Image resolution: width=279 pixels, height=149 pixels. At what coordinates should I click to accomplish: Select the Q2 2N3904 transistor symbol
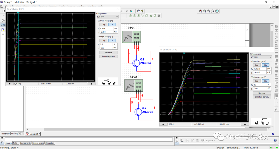coord(139,111)
